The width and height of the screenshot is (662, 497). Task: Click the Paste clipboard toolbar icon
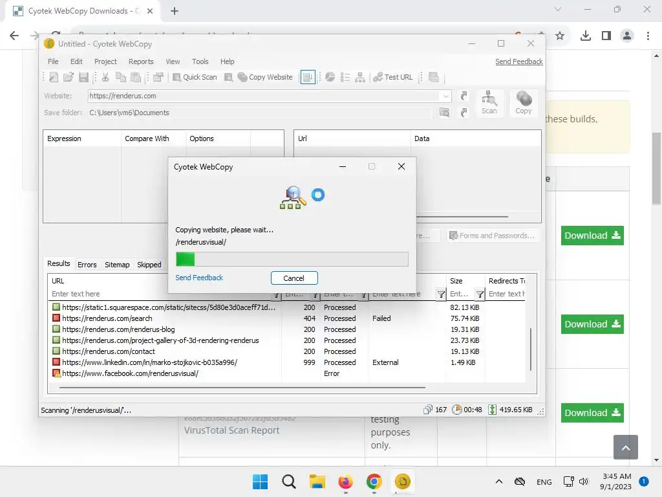136,77
